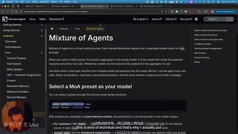Open the Docs nav item
The image size is (238, 134).
pos(32,19)
